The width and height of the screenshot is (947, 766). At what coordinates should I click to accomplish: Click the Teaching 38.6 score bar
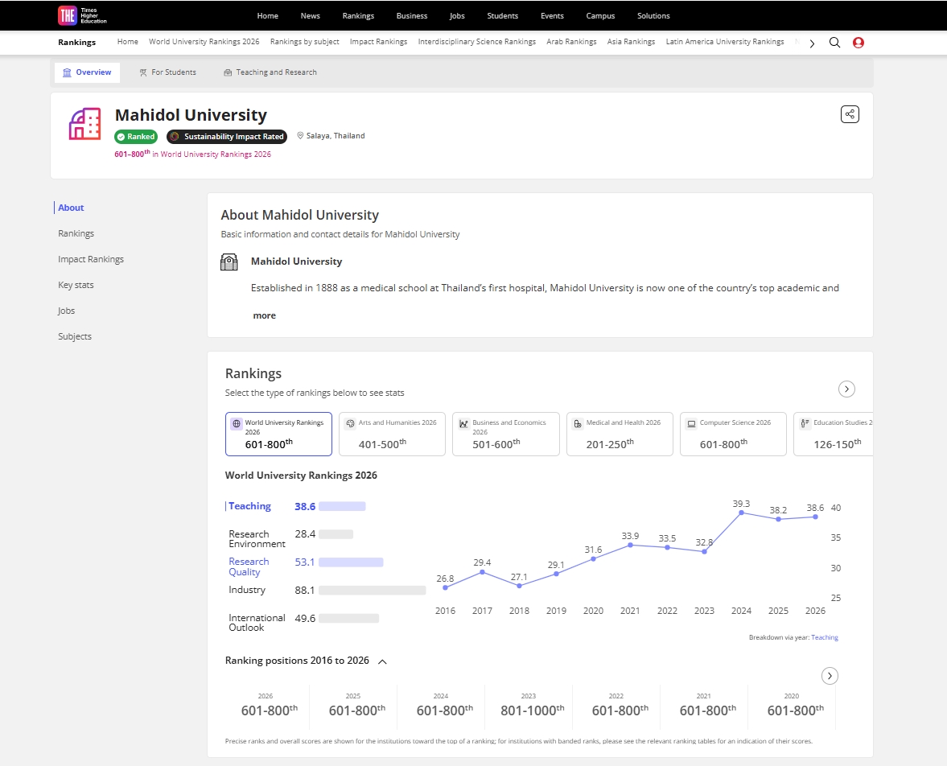(x=342, y=506)
